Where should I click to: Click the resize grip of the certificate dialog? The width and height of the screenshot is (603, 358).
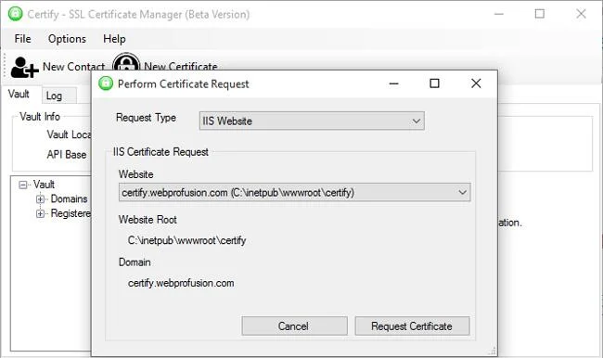tap(493, 352)
